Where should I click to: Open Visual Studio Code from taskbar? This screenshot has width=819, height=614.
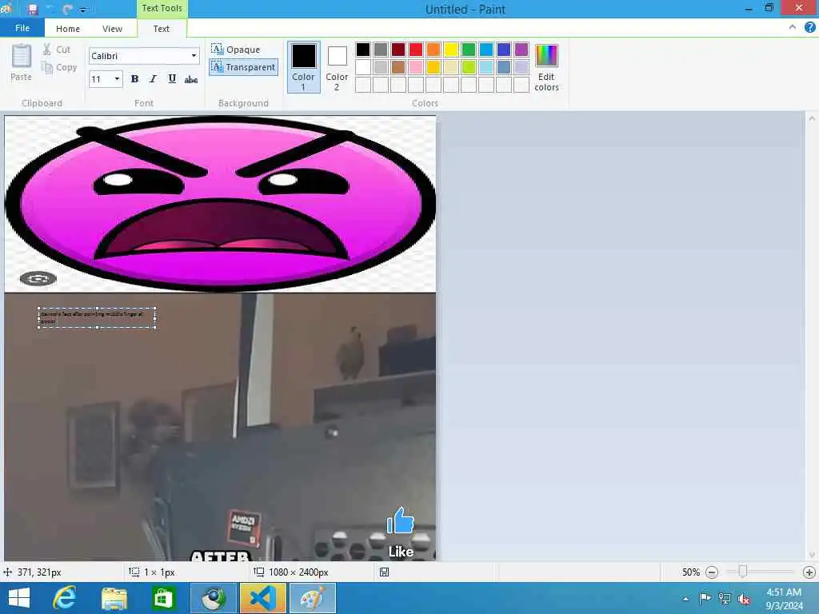(262, 598)
